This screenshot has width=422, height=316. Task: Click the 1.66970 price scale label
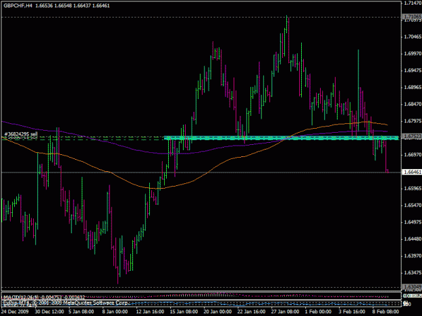413,155
